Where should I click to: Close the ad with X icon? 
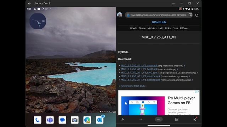pos(198,92)
